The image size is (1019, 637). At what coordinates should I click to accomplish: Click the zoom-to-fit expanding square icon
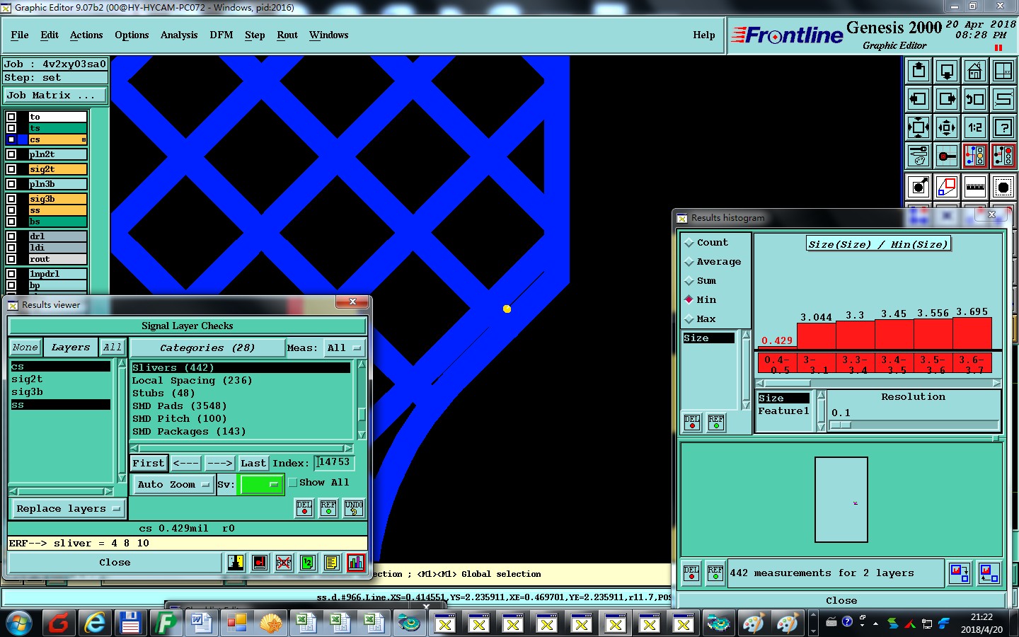(x=919, y=127)
